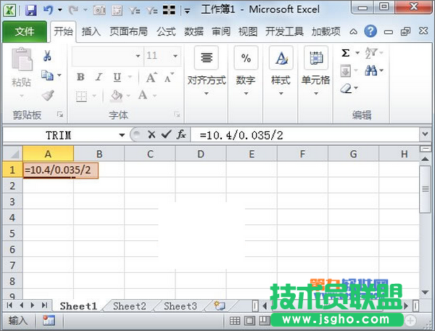
Task: Select column C header
Action: [150, 154]
